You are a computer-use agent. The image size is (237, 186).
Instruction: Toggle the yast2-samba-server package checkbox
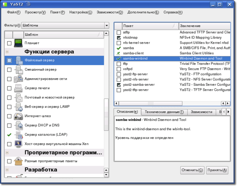click(118, 85)
